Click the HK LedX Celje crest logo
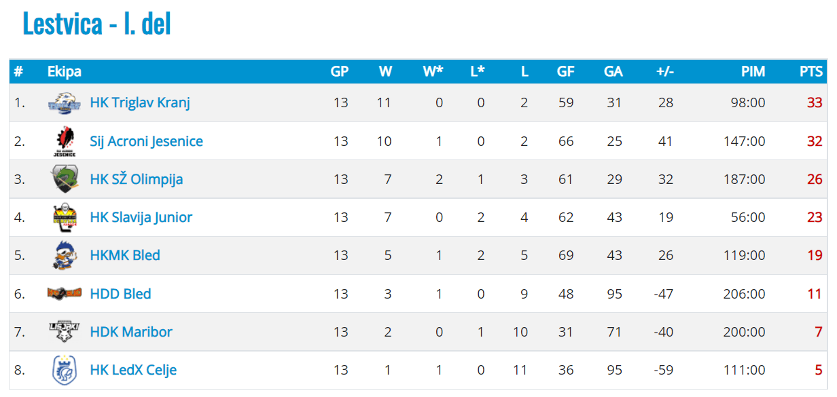 (x=65, y=370)
